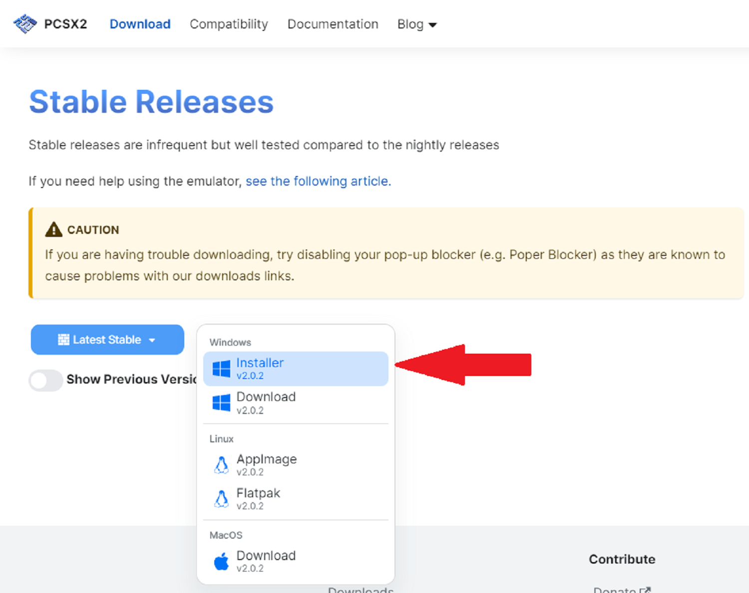The image size is (749, 593).
Task: Click the Windows logo beside Installer
Action: (221, 369)
